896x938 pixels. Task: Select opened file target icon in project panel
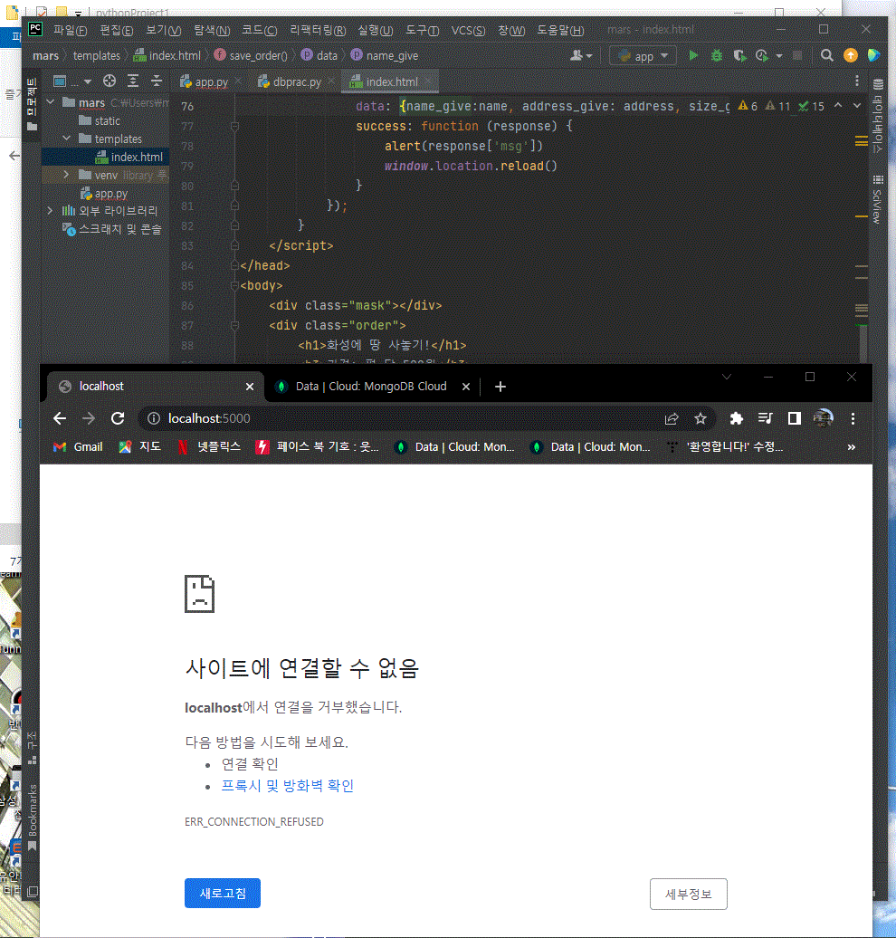tap(110, 81)
